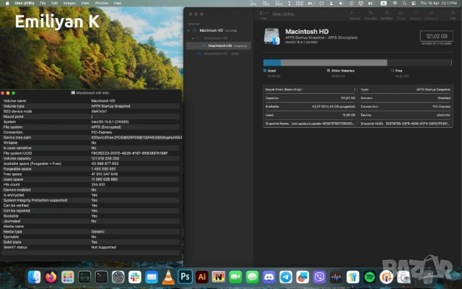Open Launchpad in the Dock
462x289 pixels.
68,277
